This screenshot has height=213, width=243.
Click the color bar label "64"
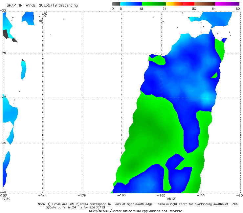click(214, 9)
